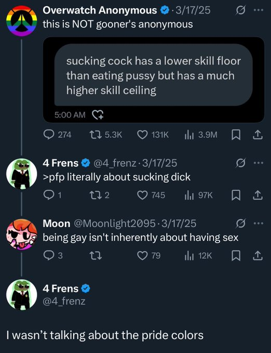Open Grok icon on Overwatch Anonymous tweet

coord(240,10)
